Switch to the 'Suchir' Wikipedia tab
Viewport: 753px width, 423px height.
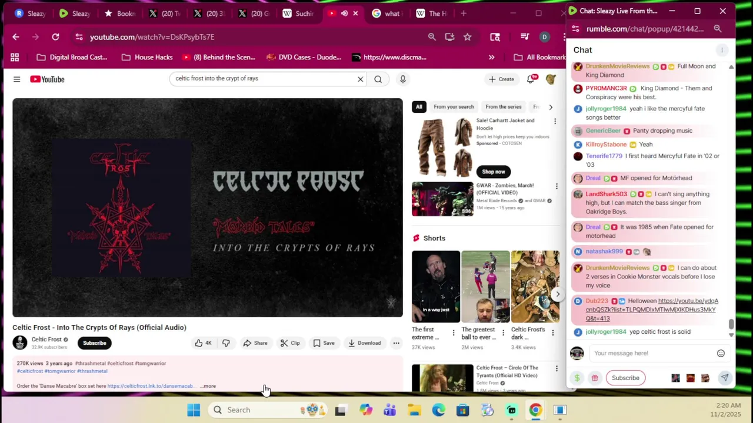click(298, 13)
